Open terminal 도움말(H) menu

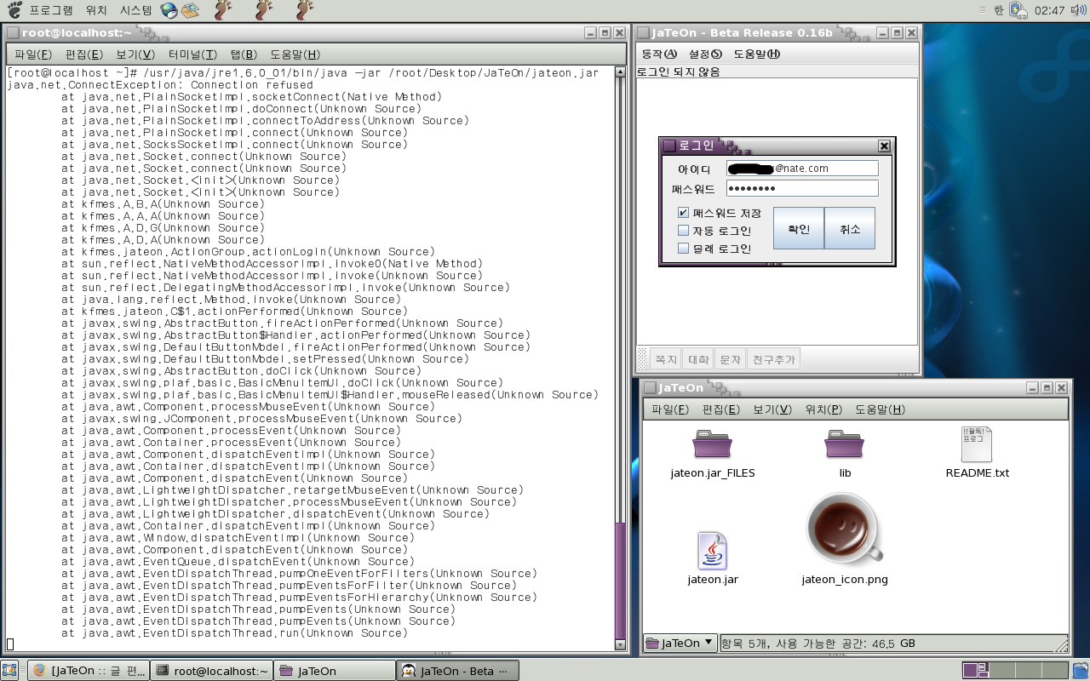[x=295, y=54]
